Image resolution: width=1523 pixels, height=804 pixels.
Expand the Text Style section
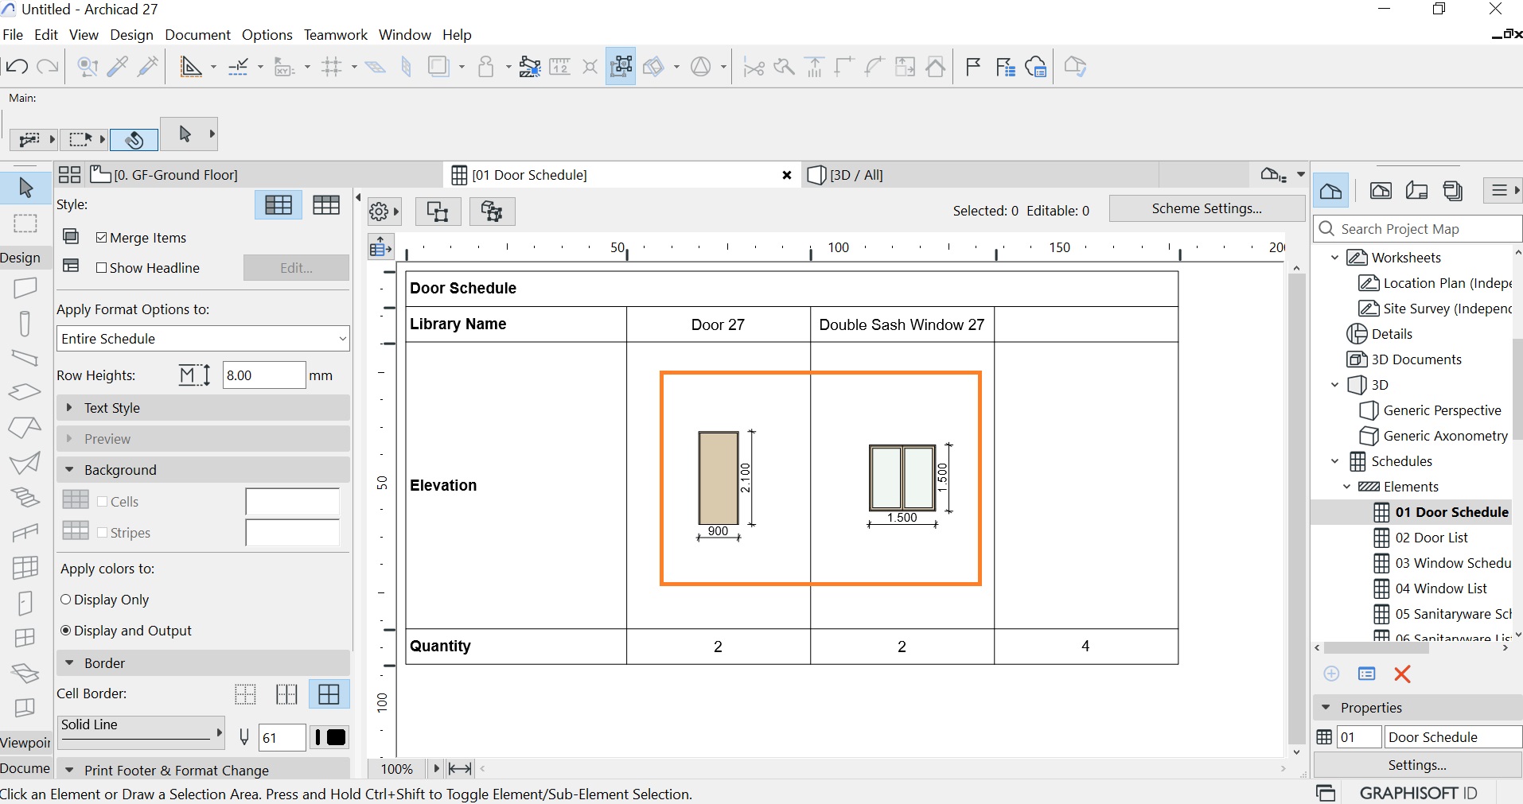click(x=69, y=408)
